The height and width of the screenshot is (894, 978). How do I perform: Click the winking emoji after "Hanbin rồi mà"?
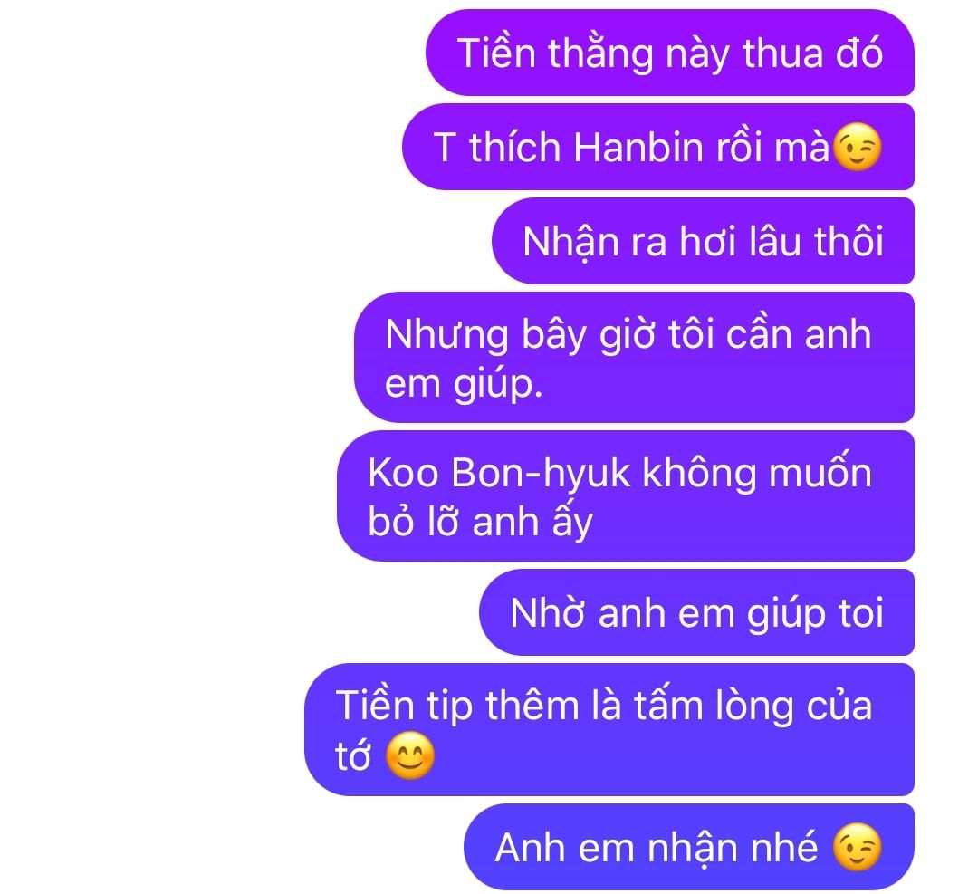pyautogui.click(x=858, y=148)
